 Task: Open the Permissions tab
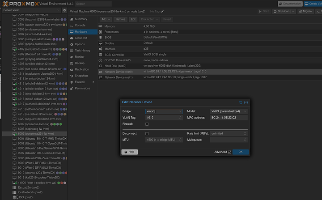[x=82, y=88]
